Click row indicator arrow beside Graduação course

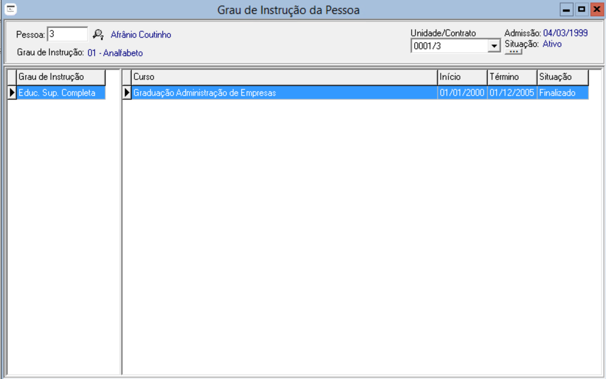[127, 93]
